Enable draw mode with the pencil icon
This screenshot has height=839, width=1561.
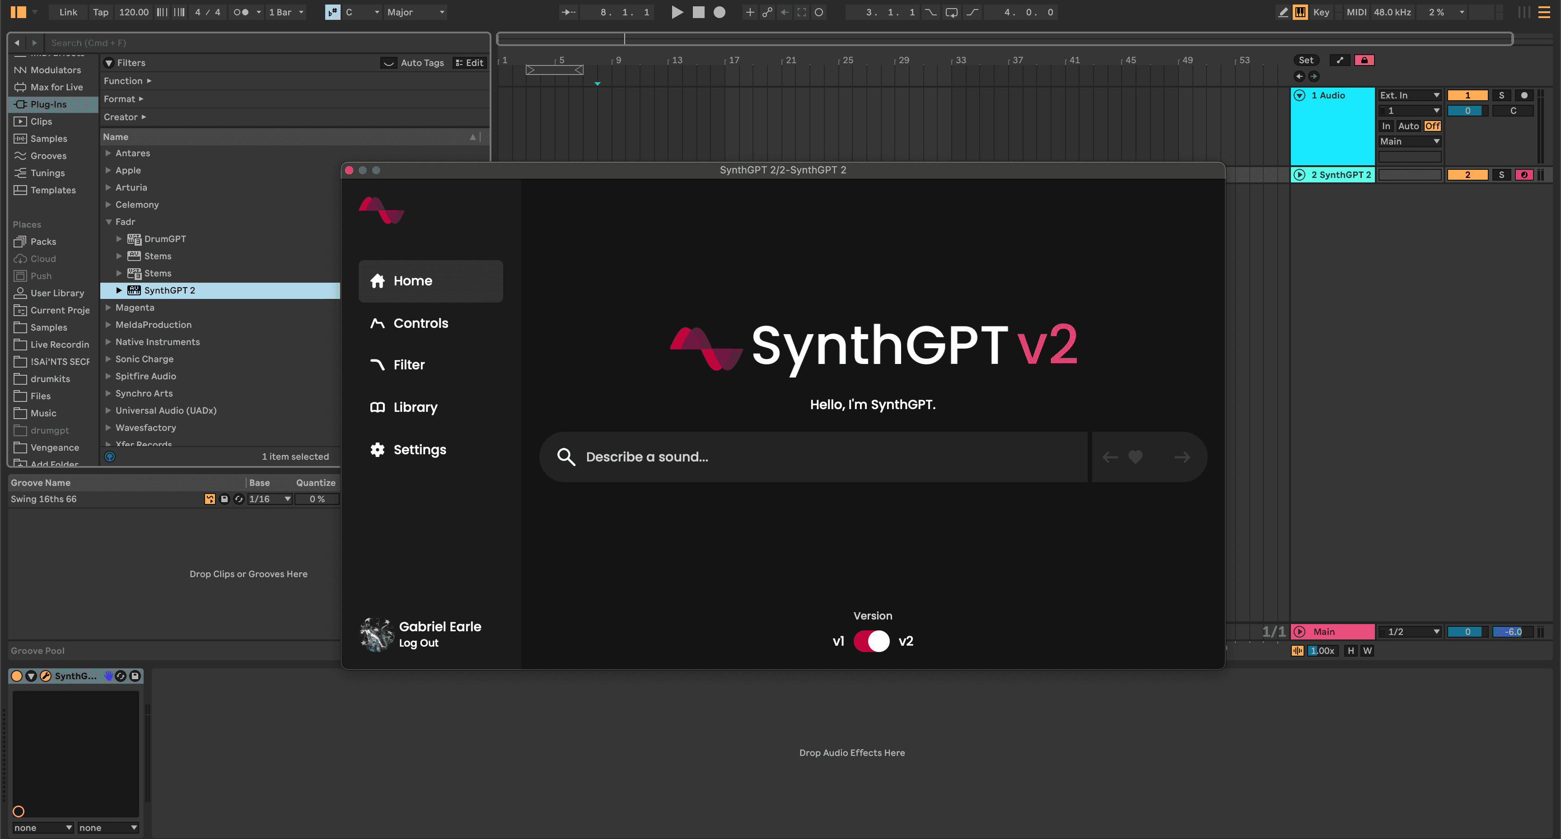tap(1283, 11)
